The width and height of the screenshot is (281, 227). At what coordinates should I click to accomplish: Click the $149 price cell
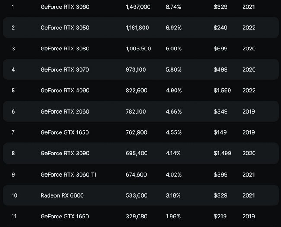point(220,132)
